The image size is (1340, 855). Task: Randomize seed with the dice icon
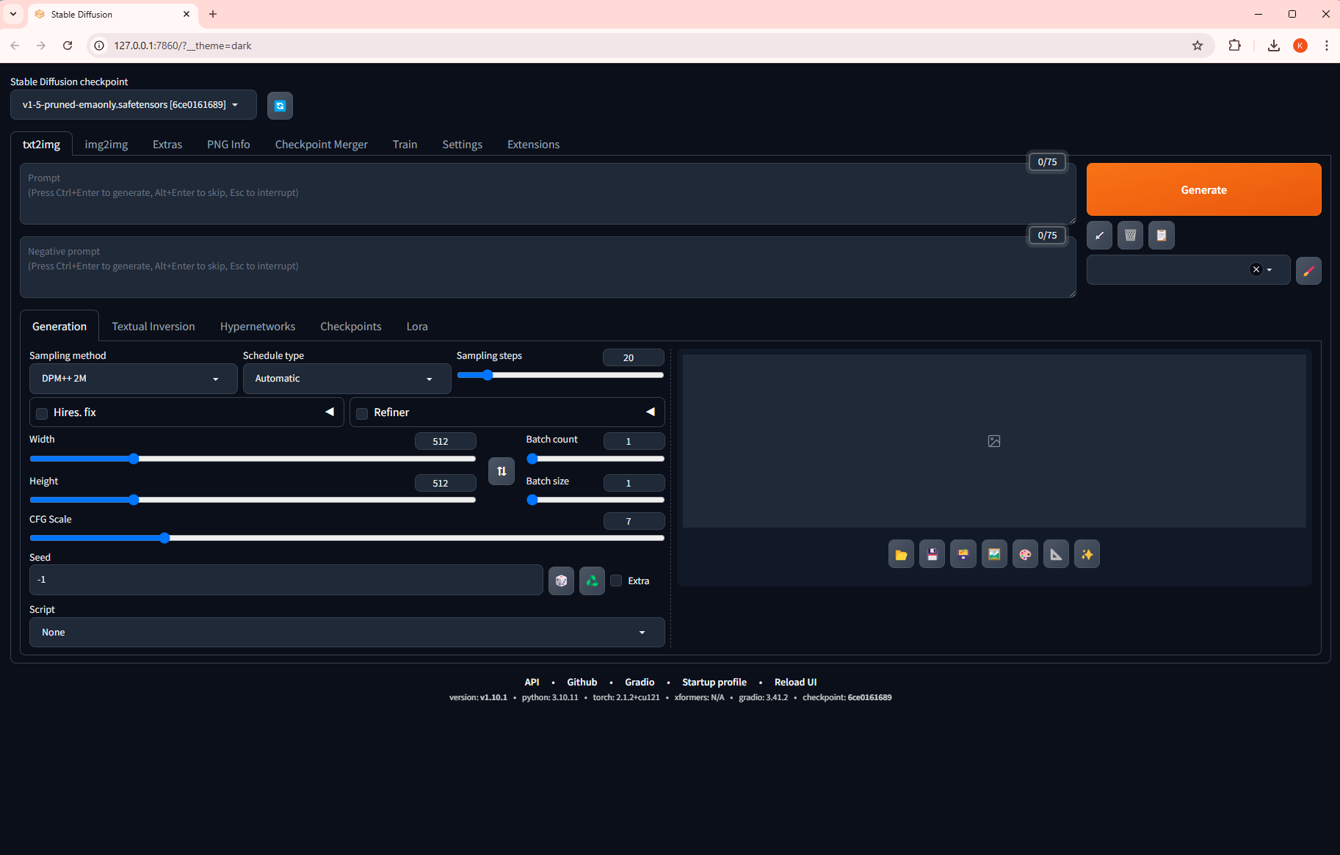(561, 581)
